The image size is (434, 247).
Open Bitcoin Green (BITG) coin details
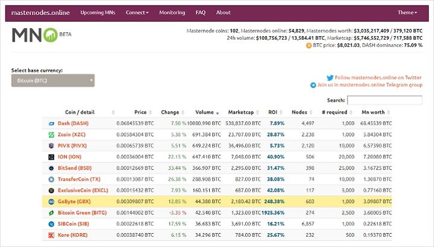pos(82,213)
